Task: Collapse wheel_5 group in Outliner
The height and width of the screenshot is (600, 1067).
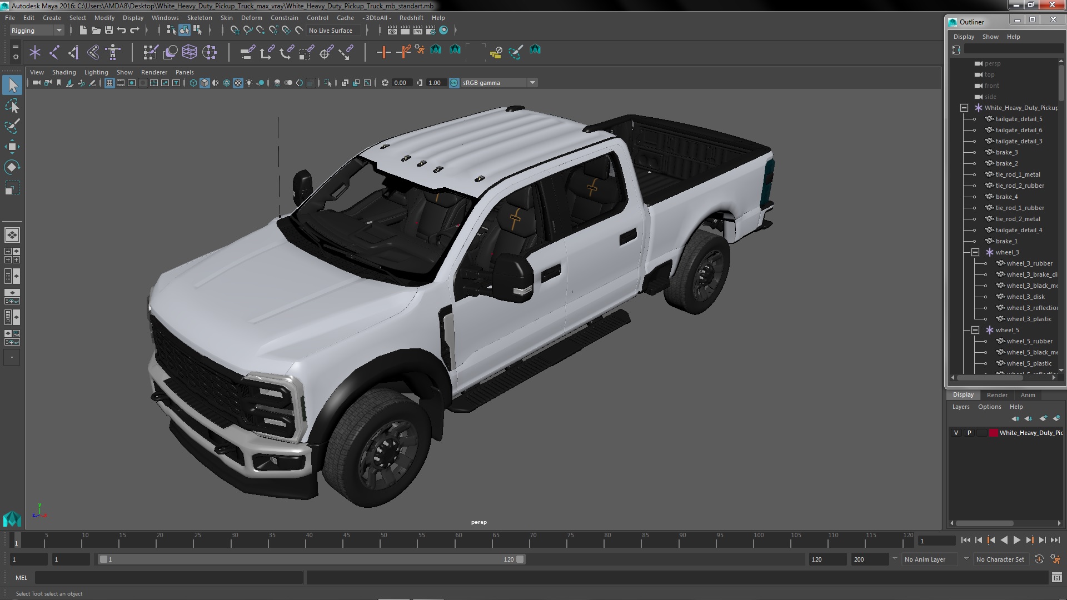Action: [975, 330]
